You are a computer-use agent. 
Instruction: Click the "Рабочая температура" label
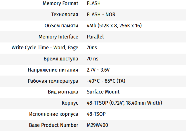[53, 81]
